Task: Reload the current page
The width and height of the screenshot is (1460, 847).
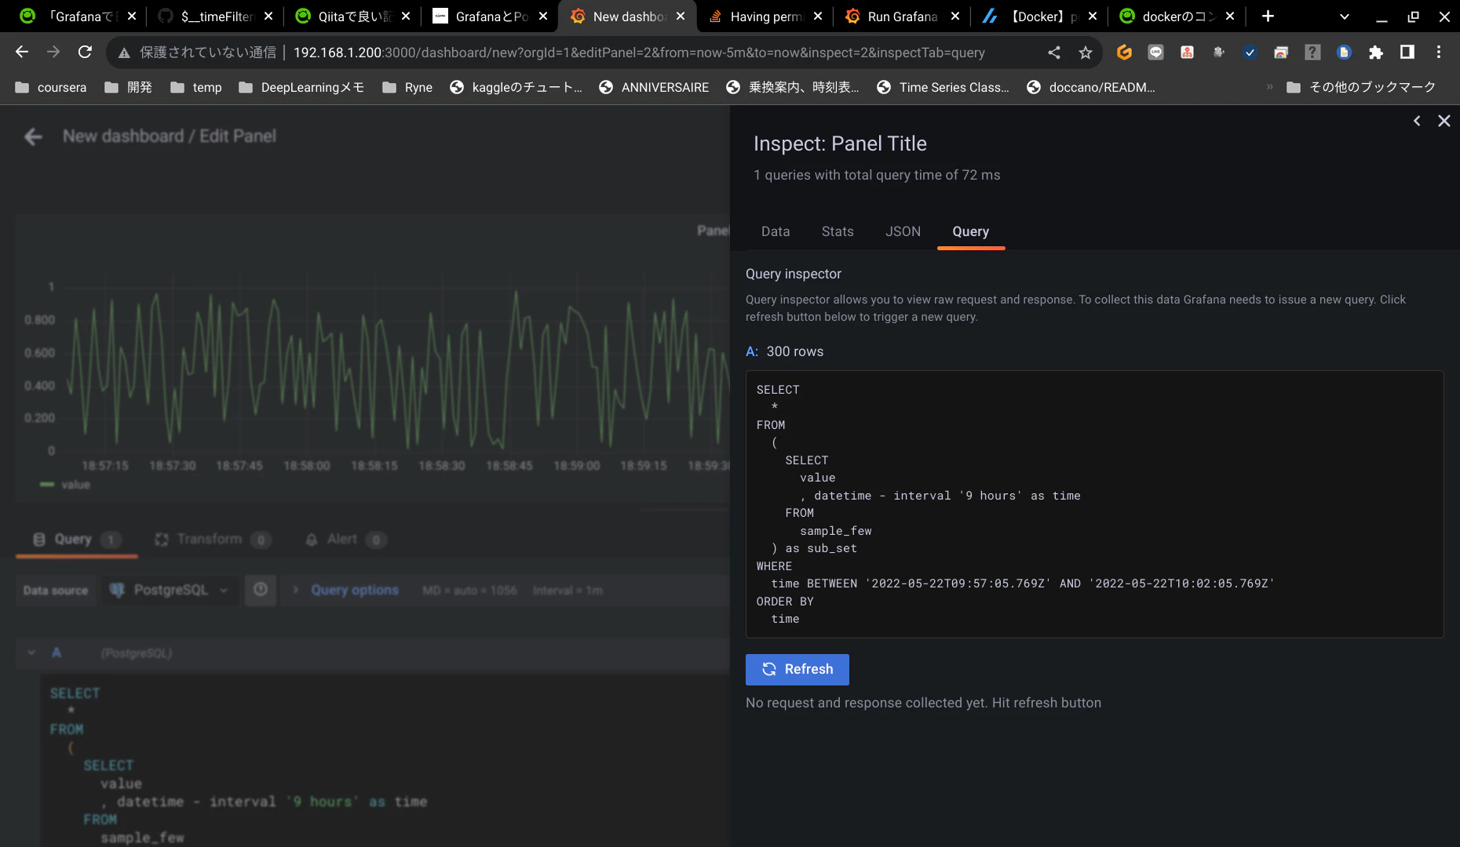Action: click(85, 53)
